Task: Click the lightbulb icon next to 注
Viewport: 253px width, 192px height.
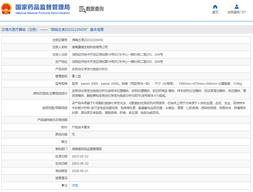Action: click(x=63, y=185)
